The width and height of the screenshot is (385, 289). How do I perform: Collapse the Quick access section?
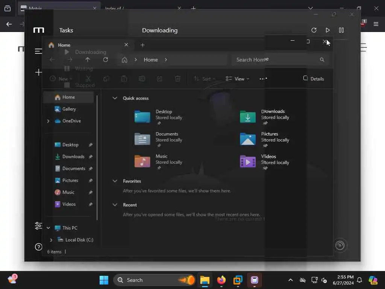click(x=115, y=98)
